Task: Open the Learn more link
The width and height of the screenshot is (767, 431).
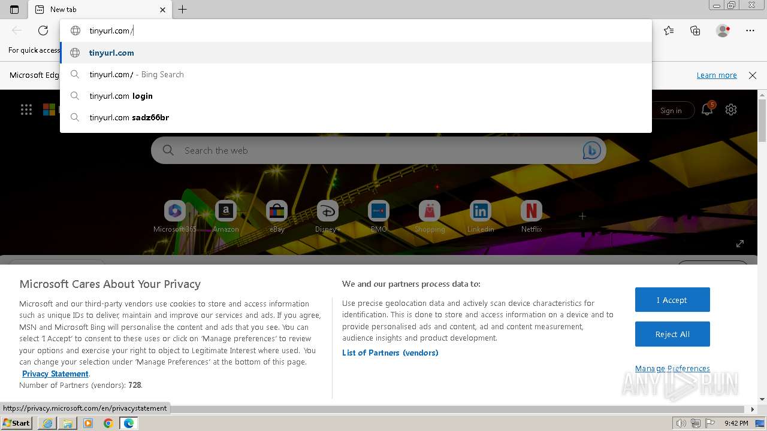Action: [717, 75]
